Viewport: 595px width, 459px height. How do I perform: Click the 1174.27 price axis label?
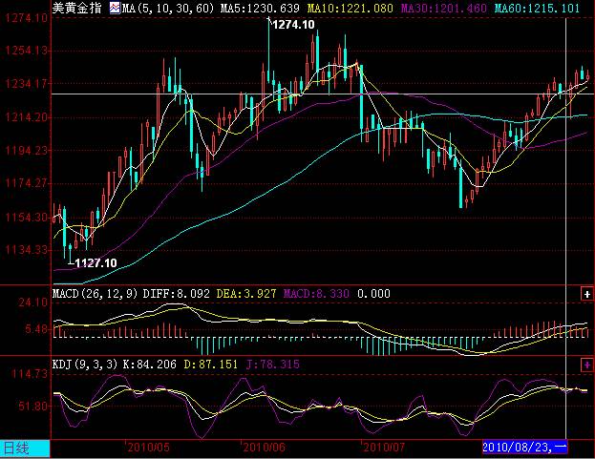pos(27,183)
